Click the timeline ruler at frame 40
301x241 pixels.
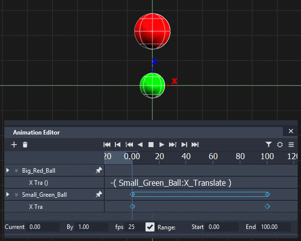[186, 157]
